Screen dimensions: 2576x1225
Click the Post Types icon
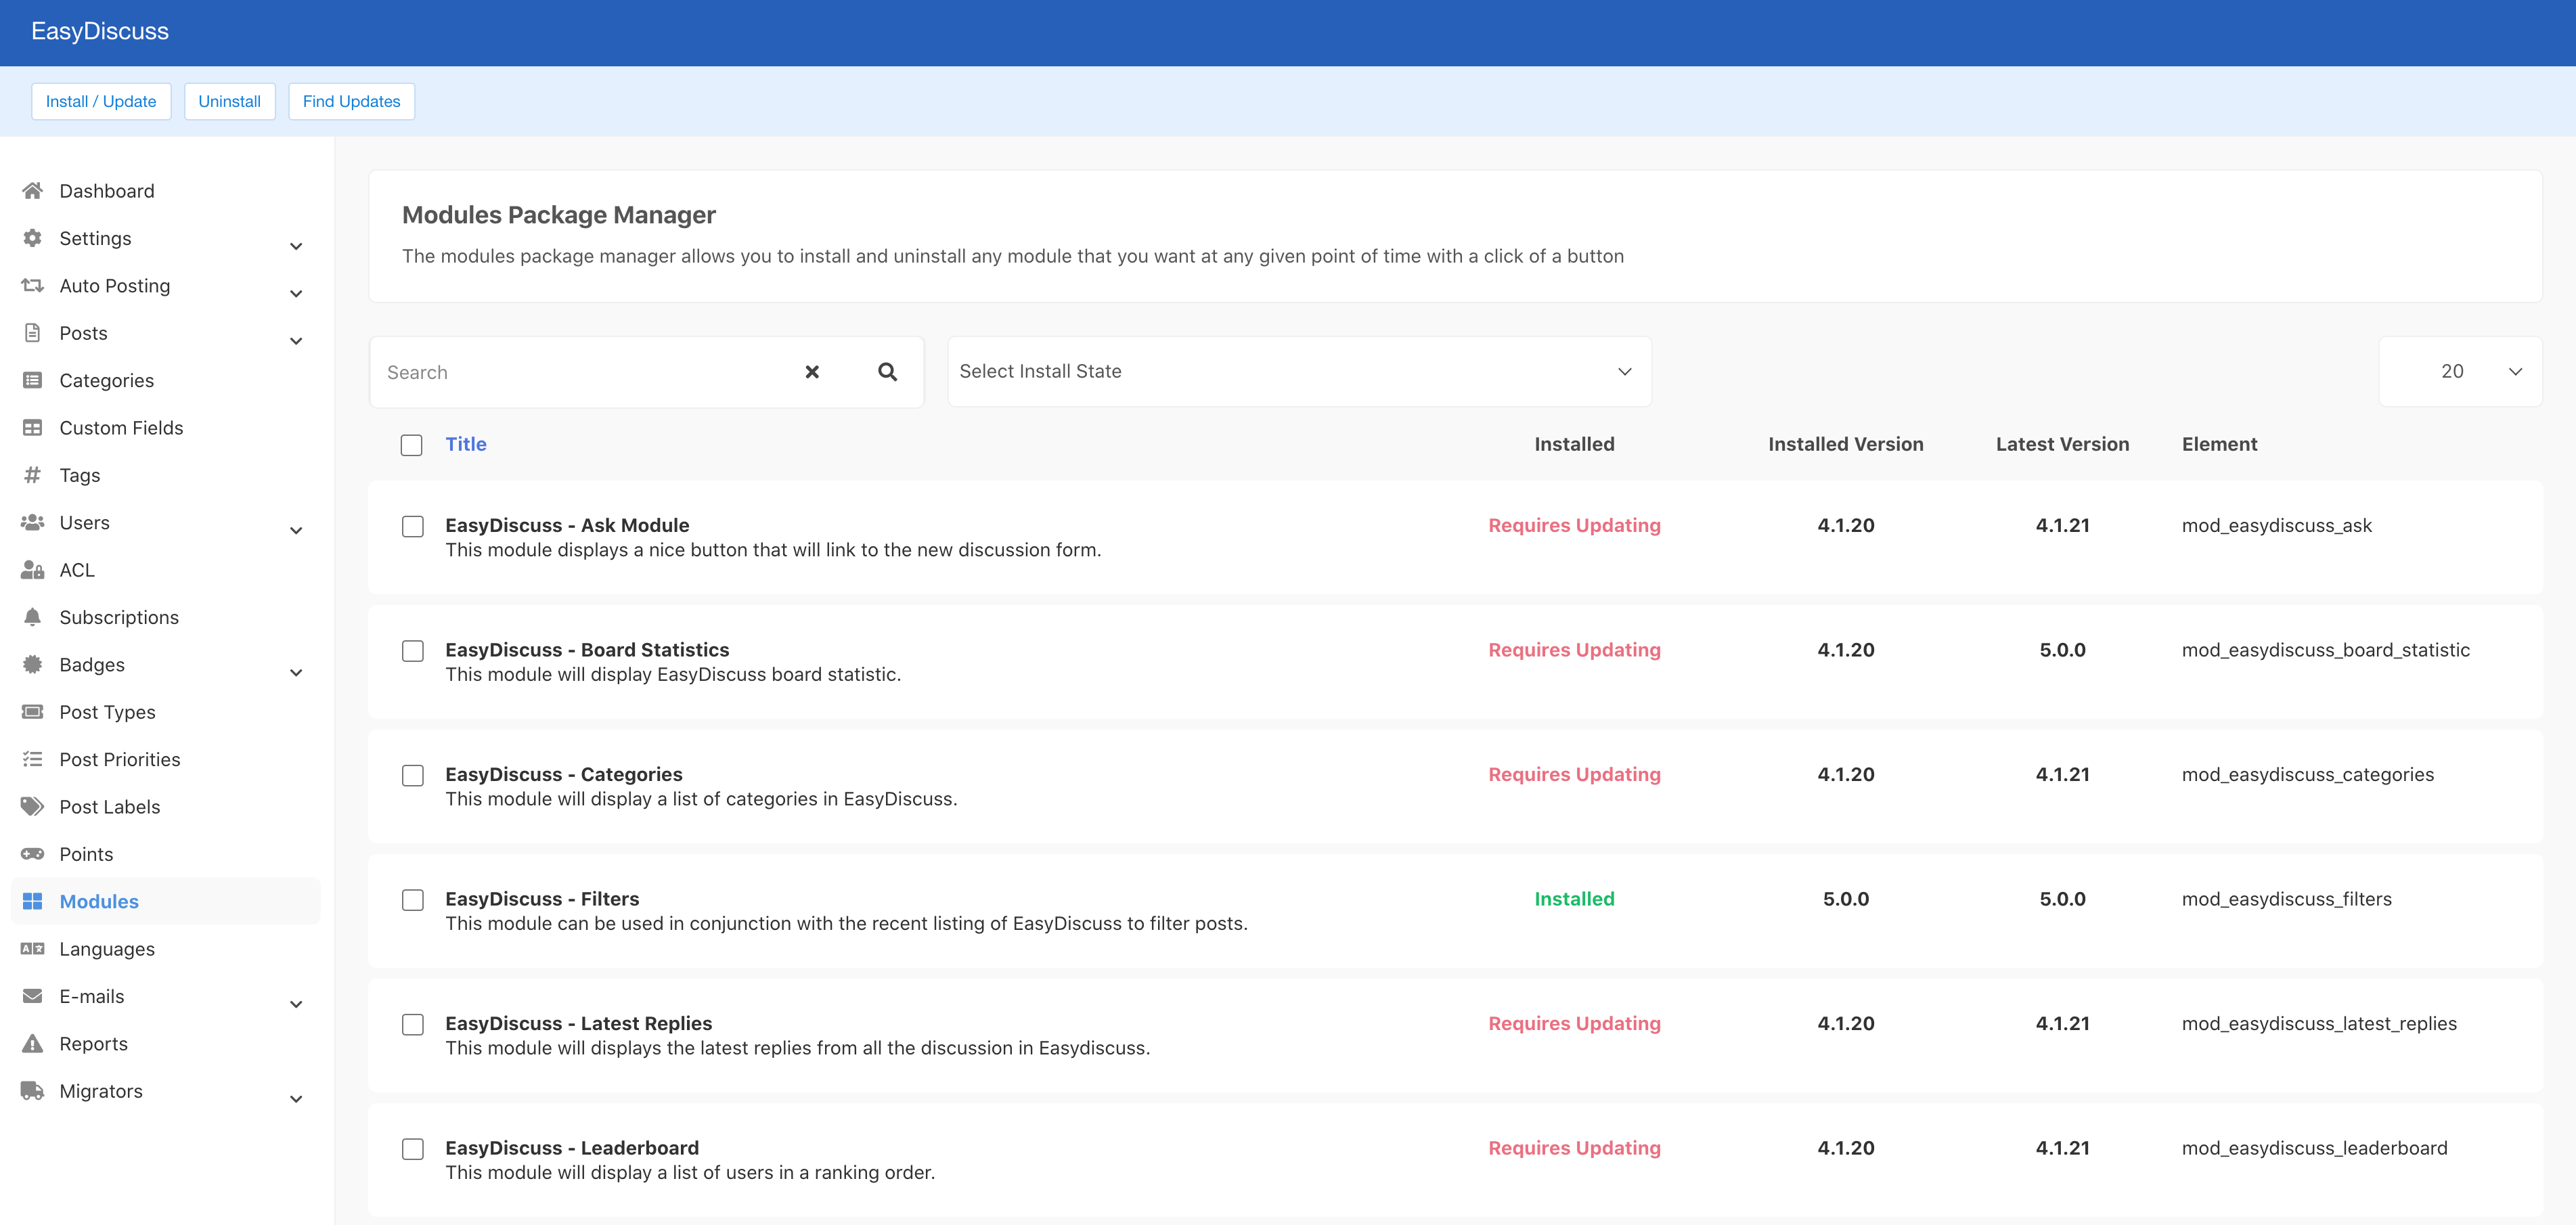tap(32, 712)
